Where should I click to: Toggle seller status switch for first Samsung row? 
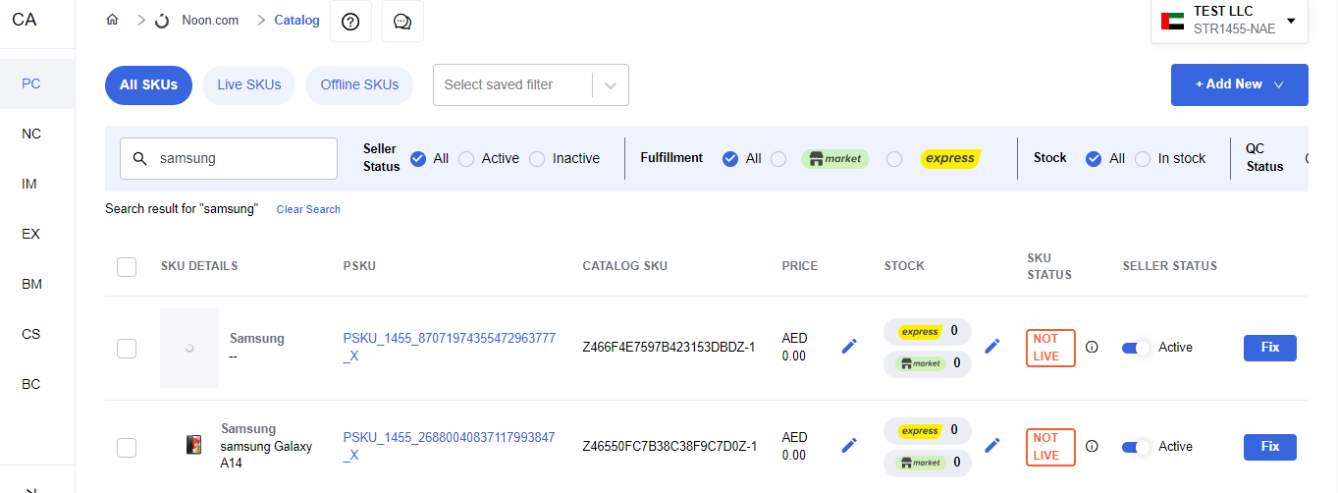click(1136, 348)
